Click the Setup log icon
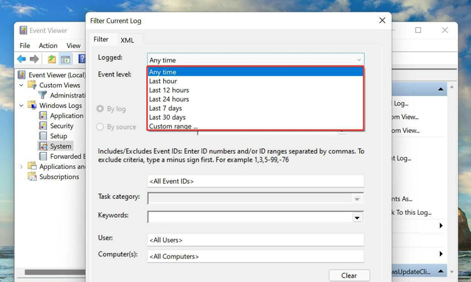471x282 pixels. [44, 136]
